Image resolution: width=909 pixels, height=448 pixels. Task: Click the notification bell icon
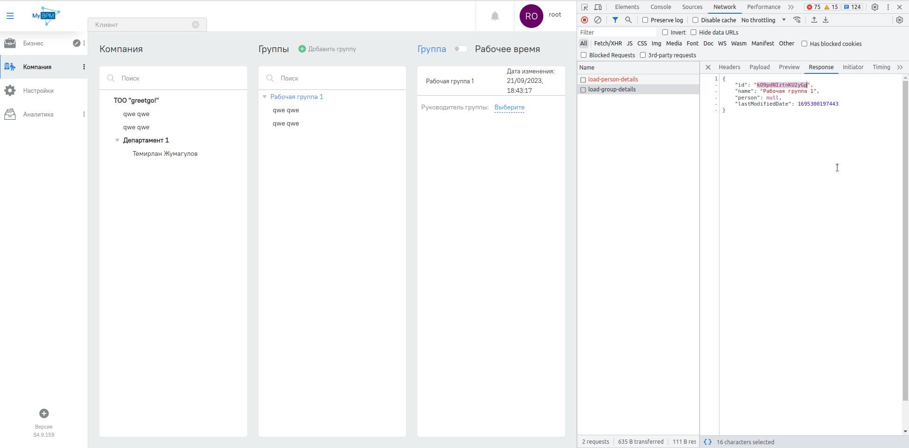click(495, 17)
